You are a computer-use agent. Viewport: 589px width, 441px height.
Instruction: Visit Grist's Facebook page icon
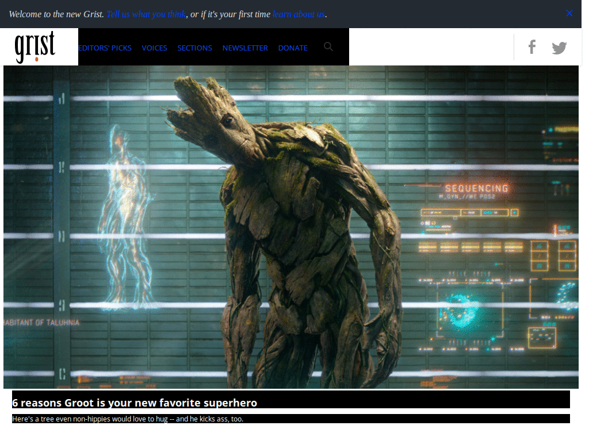point(532,47)
